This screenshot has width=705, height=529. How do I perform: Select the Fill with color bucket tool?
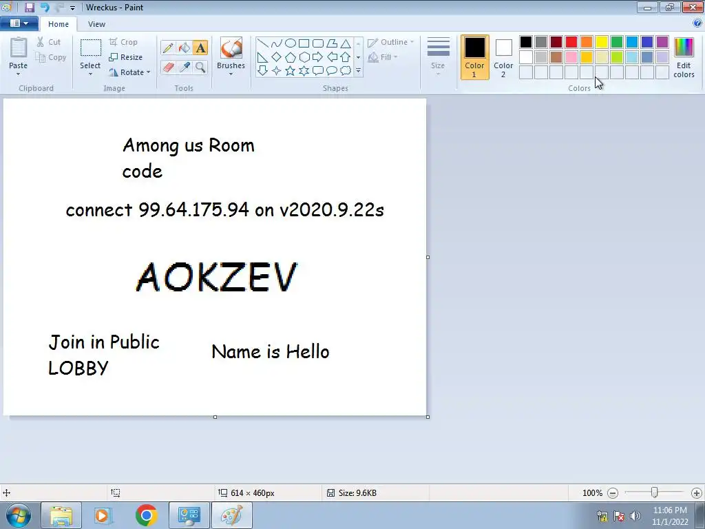184,48
